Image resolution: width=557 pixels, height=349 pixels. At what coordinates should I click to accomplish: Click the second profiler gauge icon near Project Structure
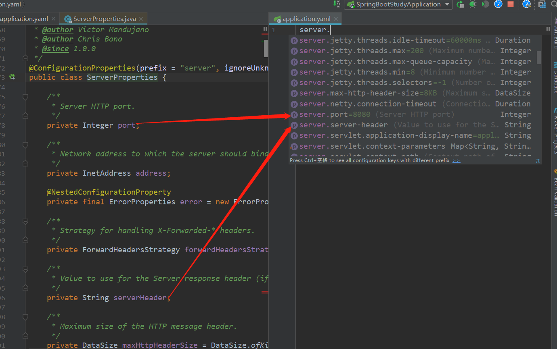(526, 4)
